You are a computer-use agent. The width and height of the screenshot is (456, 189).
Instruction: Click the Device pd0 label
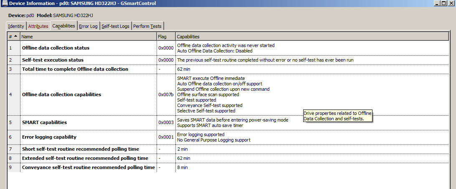(22, 15)
